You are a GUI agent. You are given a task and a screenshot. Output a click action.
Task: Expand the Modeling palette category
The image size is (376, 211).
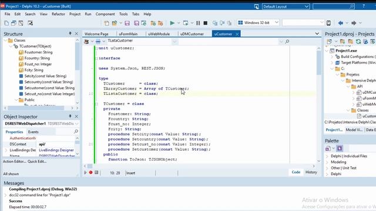pyautogui.click(x=327, y=162)
